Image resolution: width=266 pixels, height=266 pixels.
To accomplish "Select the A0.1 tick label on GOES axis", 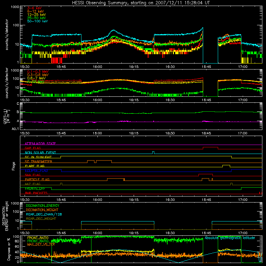I will (x=15, y=129).
